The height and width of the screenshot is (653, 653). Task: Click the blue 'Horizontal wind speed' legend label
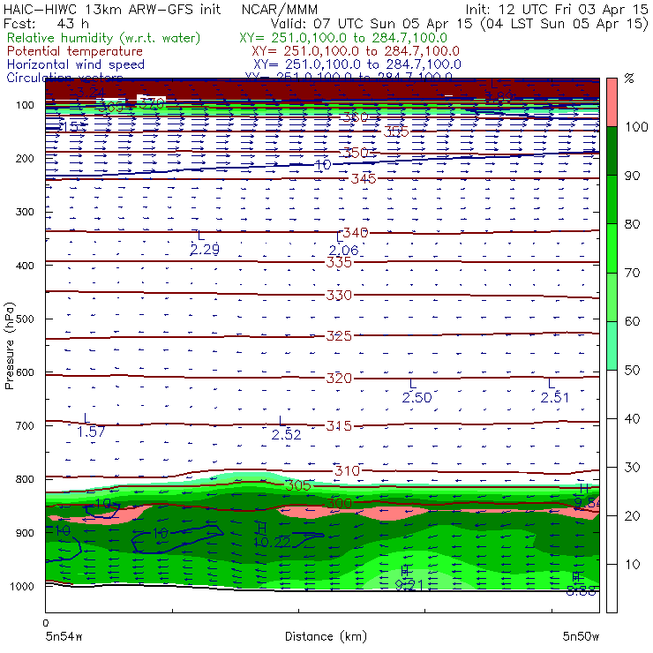tap(76, 64)
